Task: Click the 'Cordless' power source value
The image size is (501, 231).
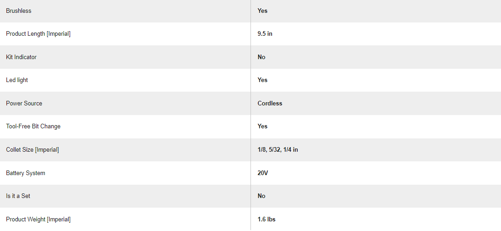Action: (x=270, y=104)
